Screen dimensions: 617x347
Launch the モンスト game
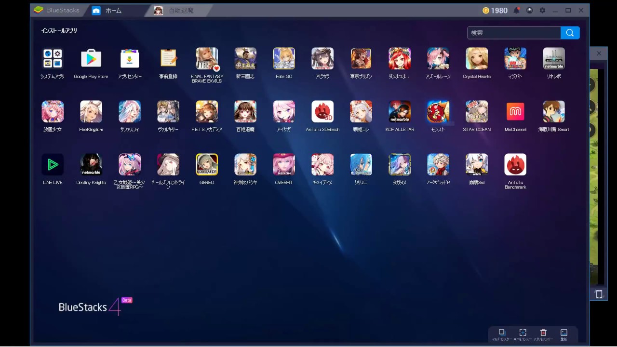(438, 111)
